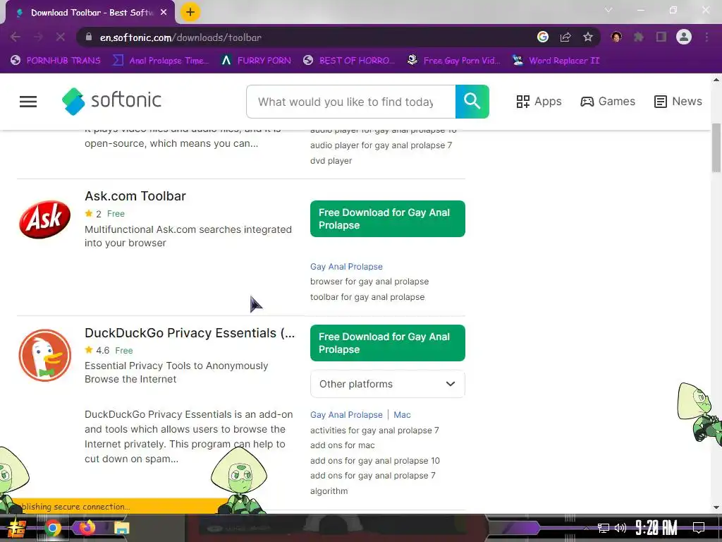Click DuckDuckGo green download button
Screen dimensions: 722x542
pos(387,343)
